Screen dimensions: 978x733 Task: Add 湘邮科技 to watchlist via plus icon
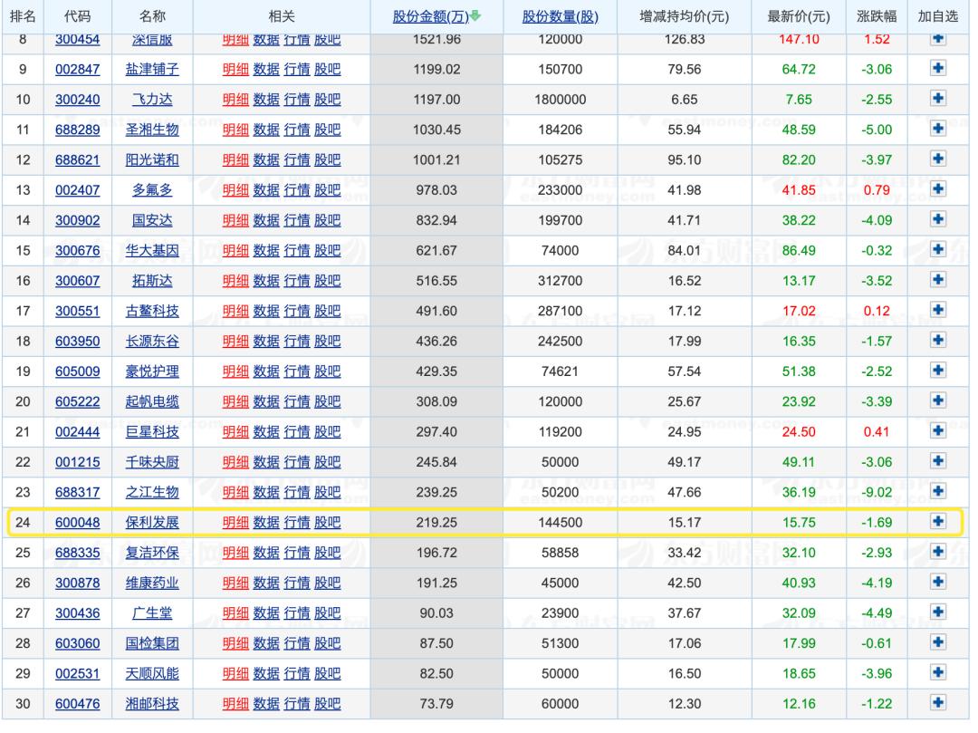pos(937,703)
